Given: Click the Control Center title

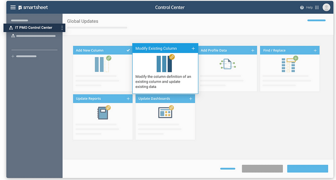Looking at the screenshot, I should click(x=170, y=7).
